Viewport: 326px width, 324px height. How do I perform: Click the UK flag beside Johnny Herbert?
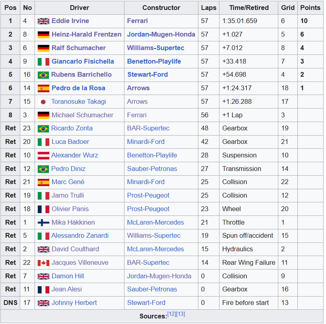click(43, 303)
